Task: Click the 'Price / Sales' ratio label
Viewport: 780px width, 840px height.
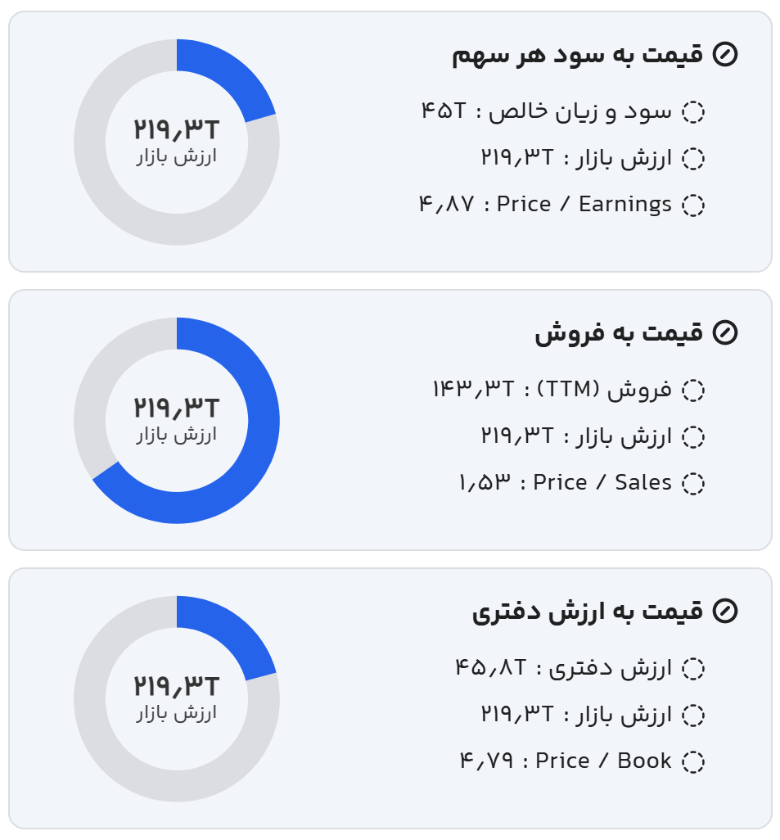Action: pyautogui.click(x=602, y=483)
